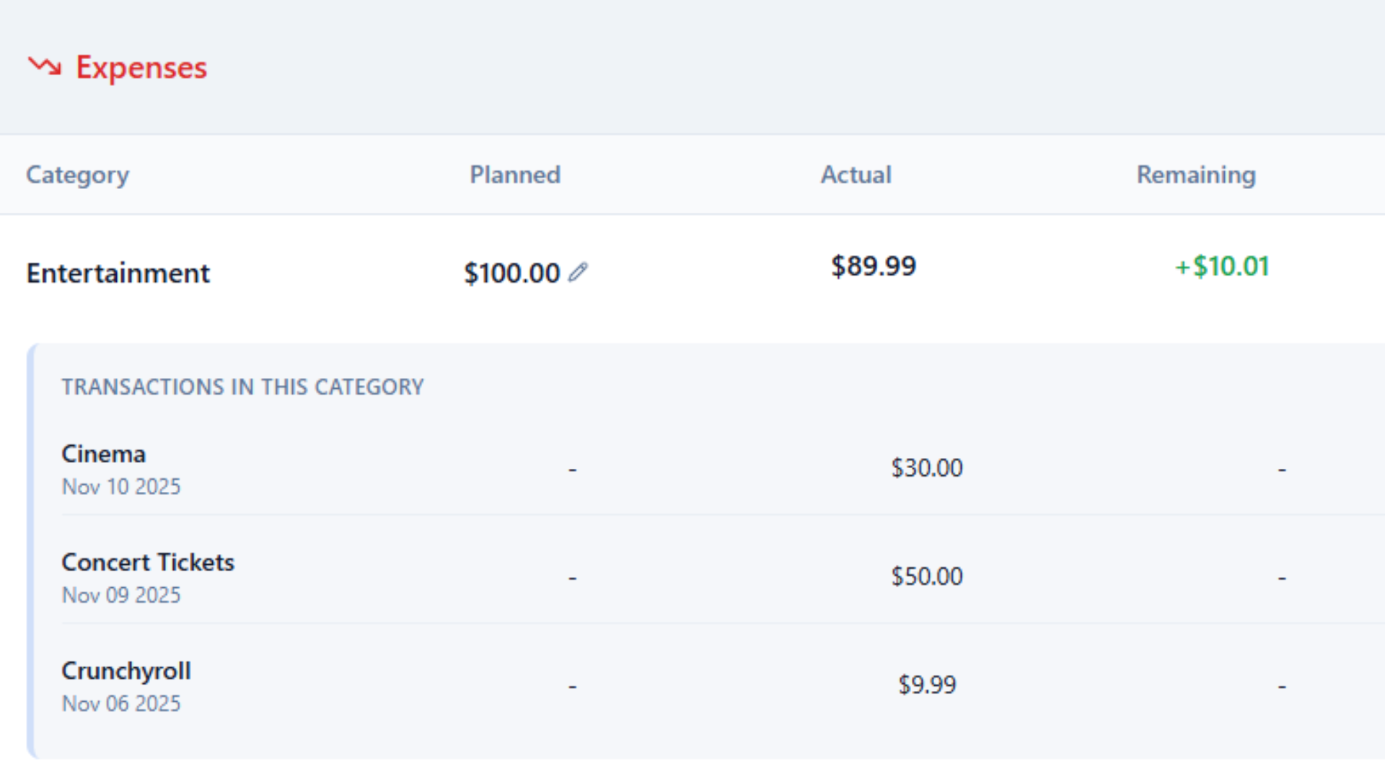This screenshot has width=1385, height=779.
Task: Click the TRANSACTIONS IN THIS CATEGORY label
Action: click(243, 387)
